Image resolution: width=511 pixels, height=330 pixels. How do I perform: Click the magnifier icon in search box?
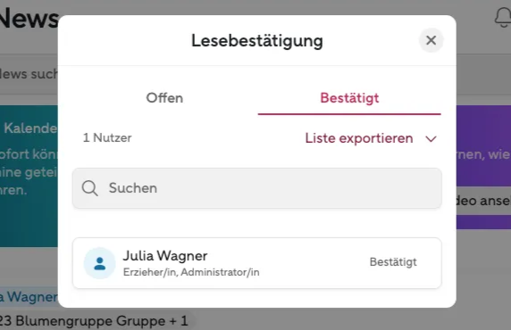point(89,188)
